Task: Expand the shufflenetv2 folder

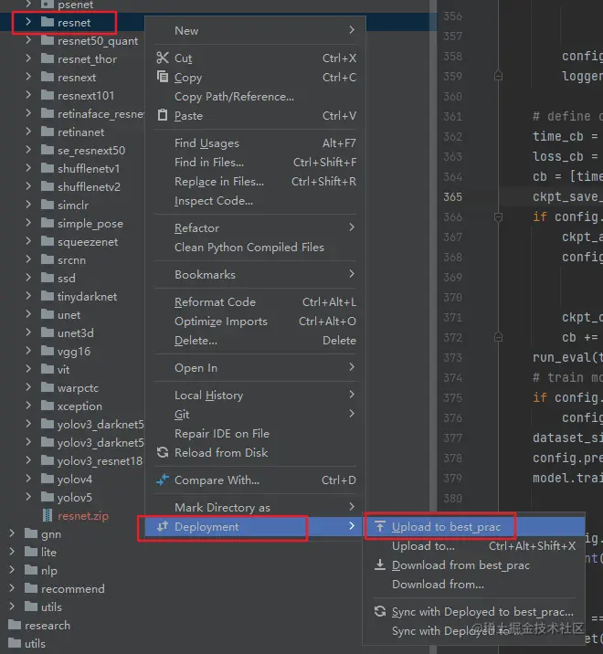Action: pos(28,186)
